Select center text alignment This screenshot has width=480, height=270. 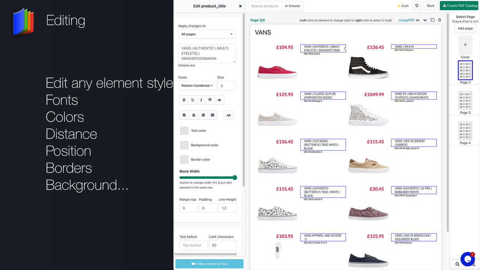click(x=193, y=115)
